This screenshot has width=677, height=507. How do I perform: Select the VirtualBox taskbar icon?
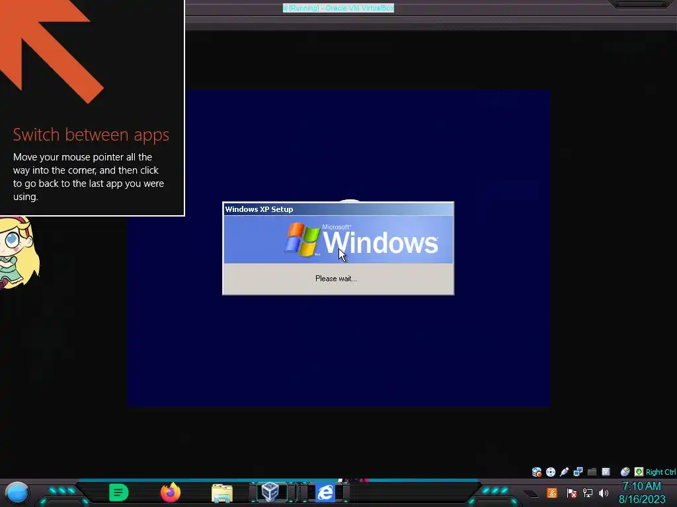coord(270,492)
